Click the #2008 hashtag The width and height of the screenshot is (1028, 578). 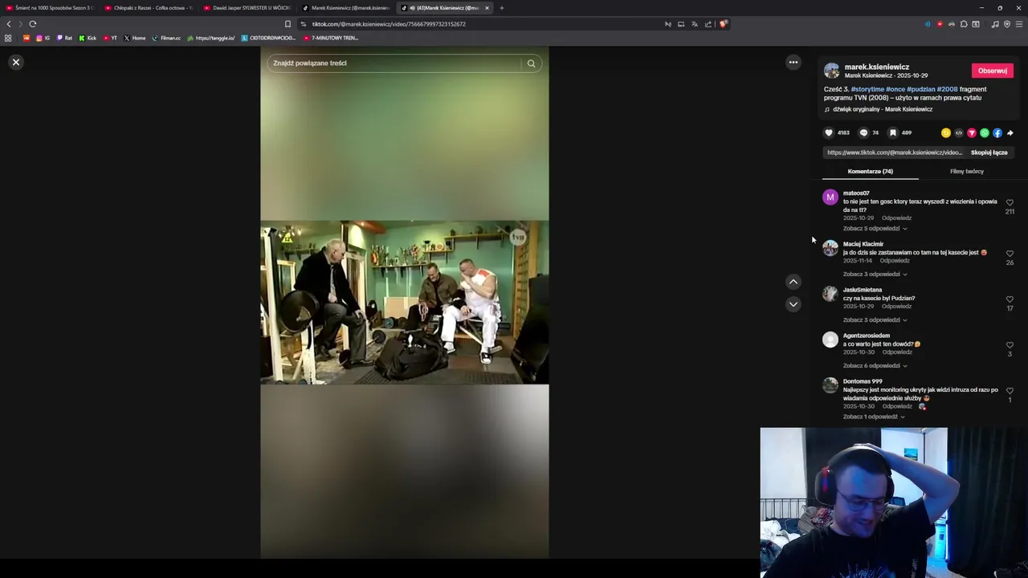click(947, 89)
